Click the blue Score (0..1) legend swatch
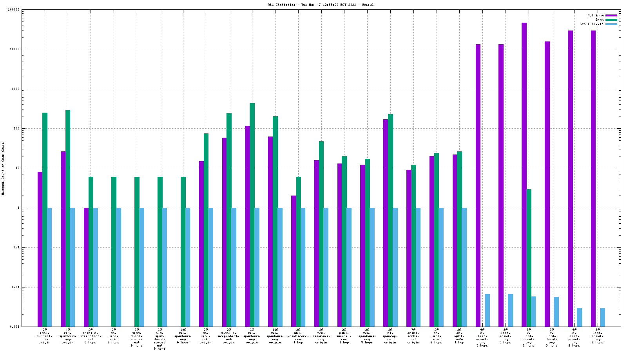This screenshot has height=352, width=627. (x=611, y=24)
